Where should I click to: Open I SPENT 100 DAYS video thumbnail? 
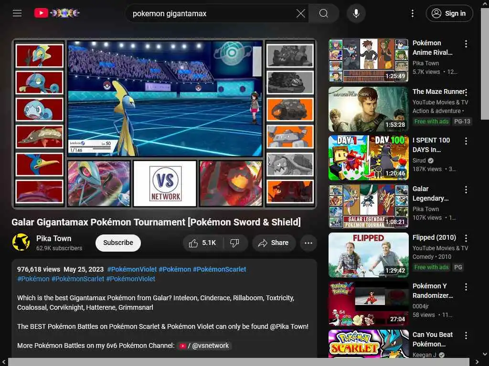[x=369, y=157]
